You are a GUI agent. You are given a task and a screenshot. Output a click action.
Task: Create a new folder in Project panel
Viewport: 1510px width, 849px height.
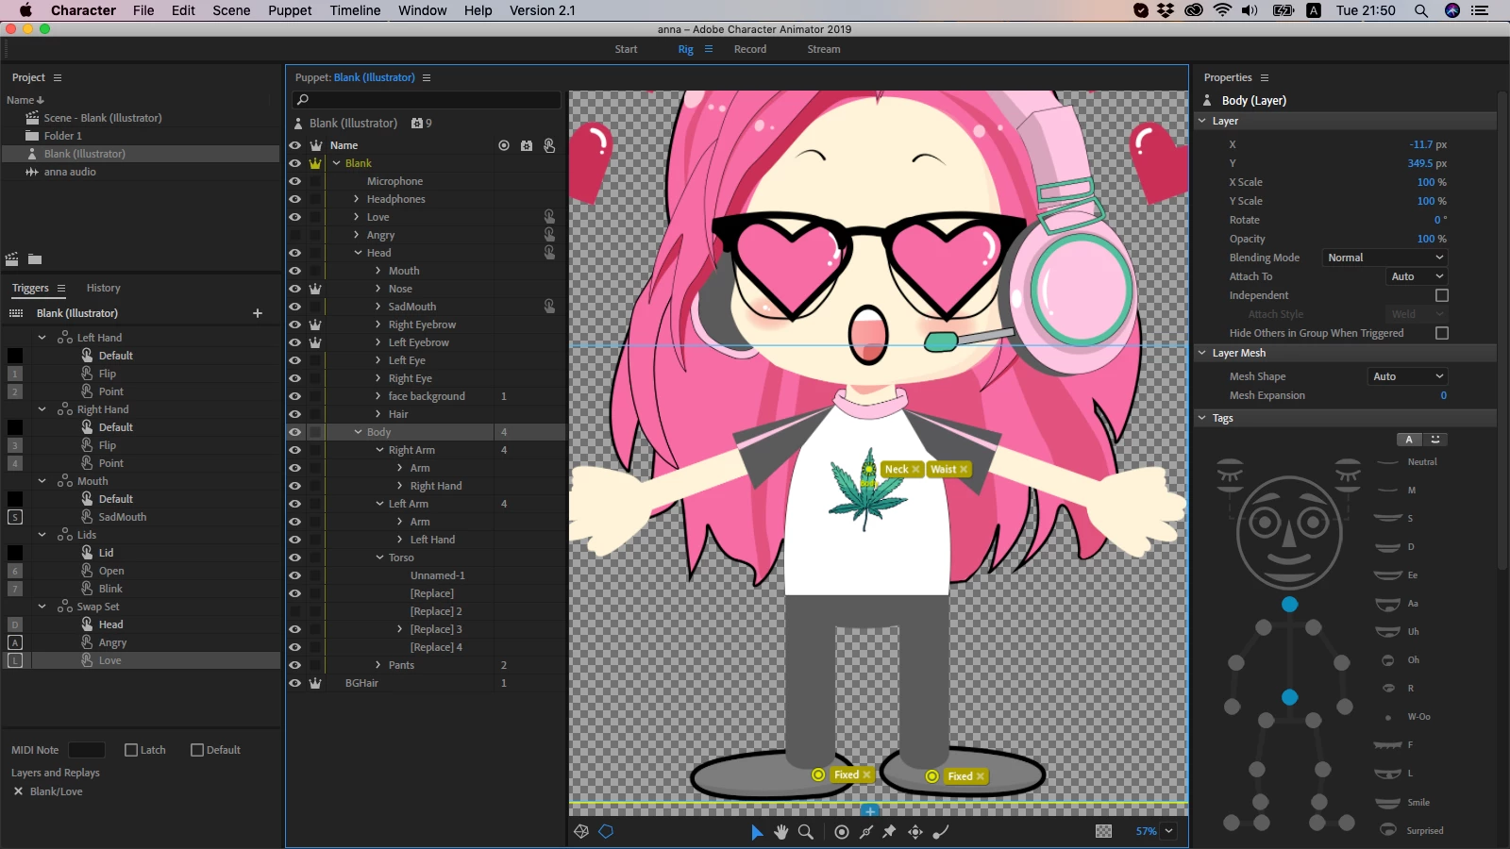35,258
